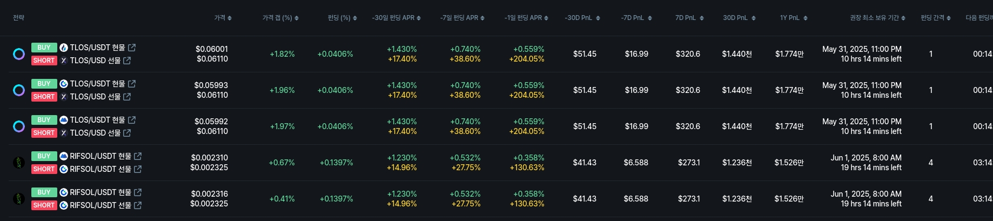Click the exchange icon beside first-row TLOS/USD 선물
993x221 pixels.
click(64, 61)
